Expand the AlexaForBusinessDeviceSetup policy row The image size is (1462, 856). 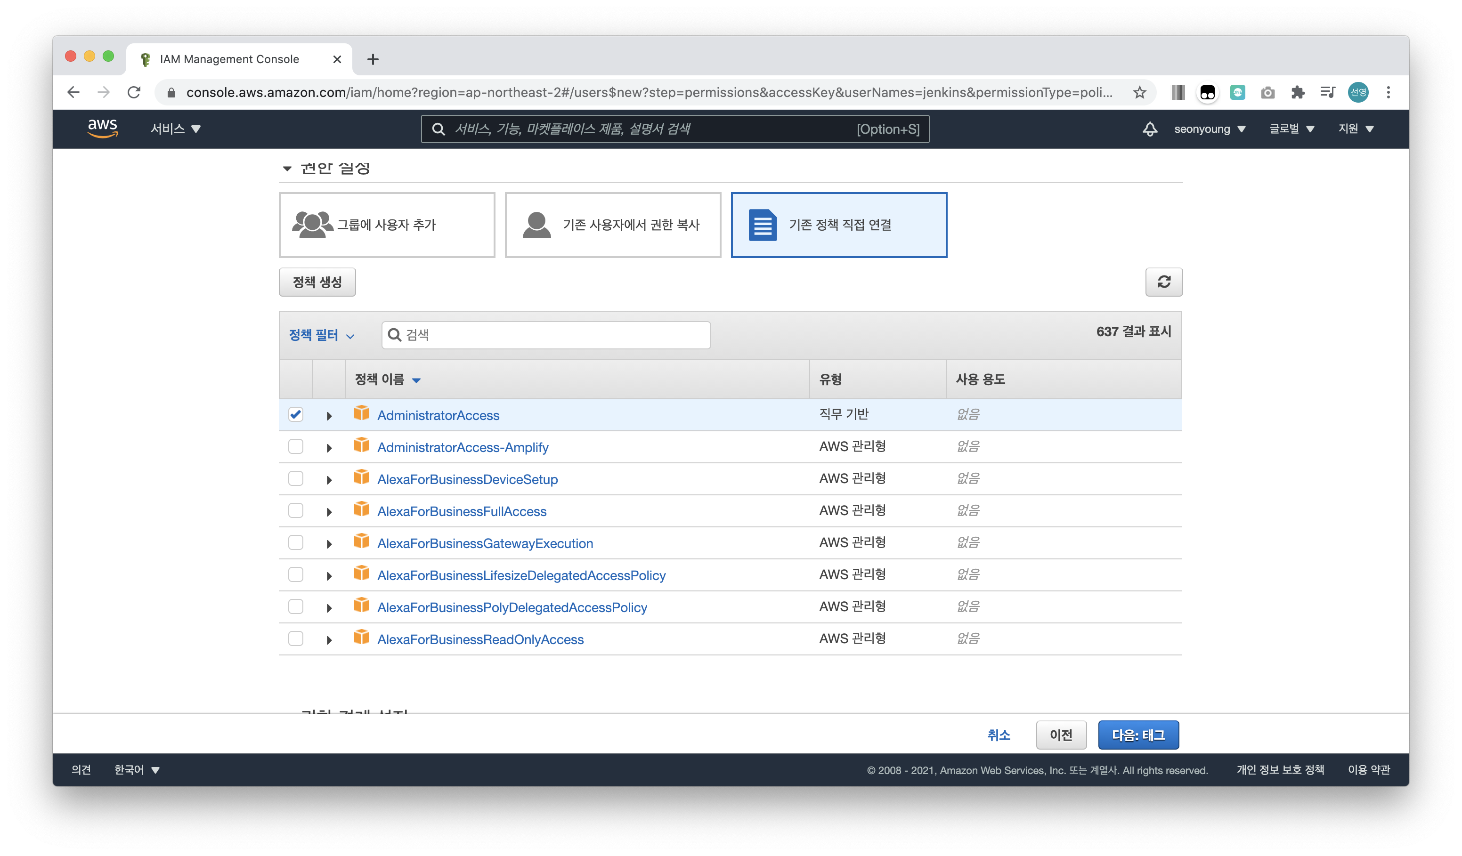329,480
